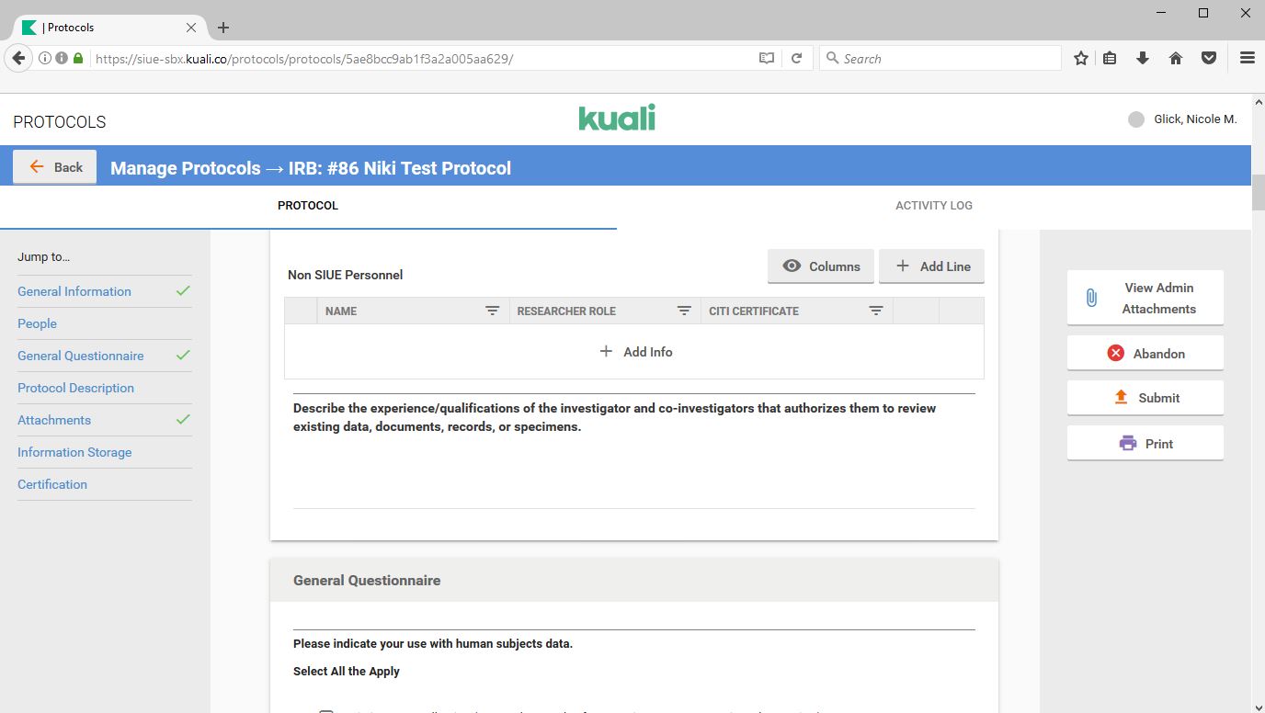Click Add Info in Non SIUE Personnel table
The height and width of the screenshot is (713, 1265).
point(635,352)
